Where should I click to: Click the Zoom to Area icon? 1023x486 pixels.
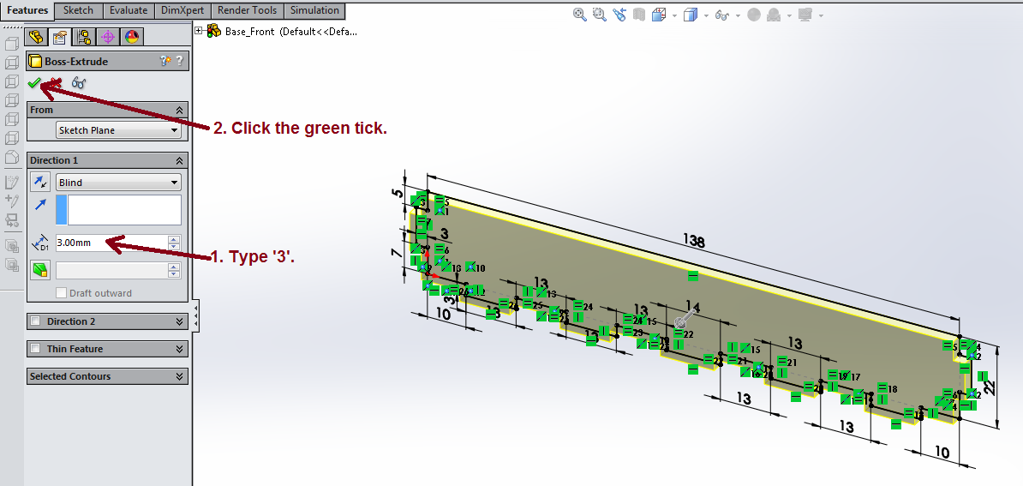tap(600, 15)
